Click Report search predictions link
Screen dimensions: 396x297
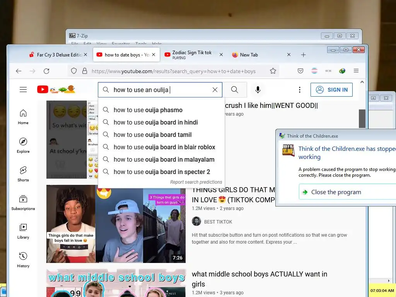(x=196, y=182)
